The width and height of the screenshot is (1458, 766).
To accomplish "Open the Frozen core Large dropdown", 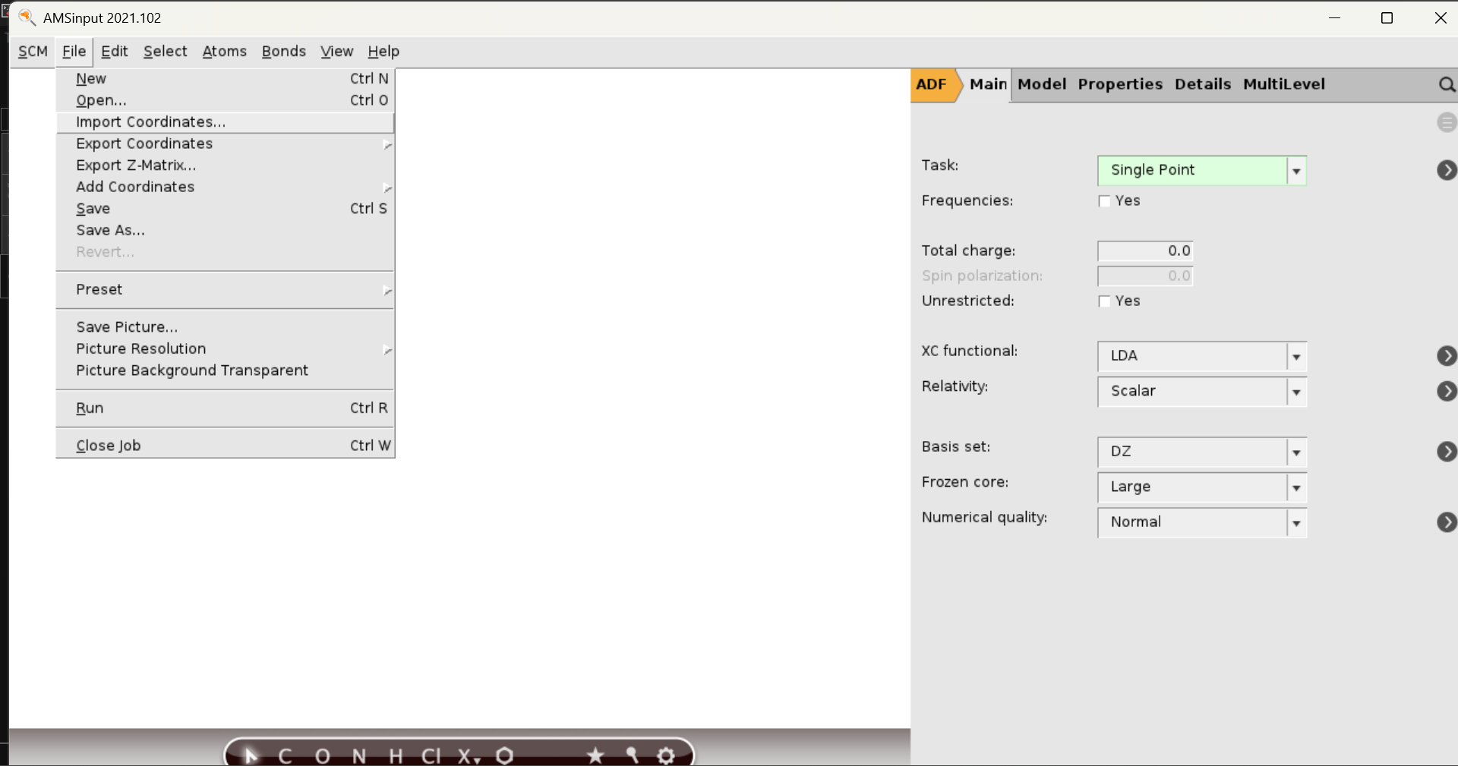I will 1201,487.
